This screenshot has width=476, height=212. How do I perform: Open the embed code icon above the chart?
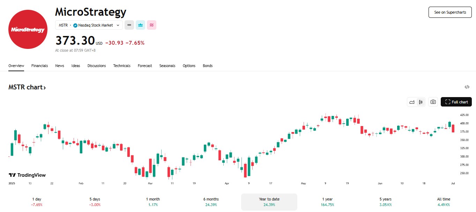click(x=467, y=87)
